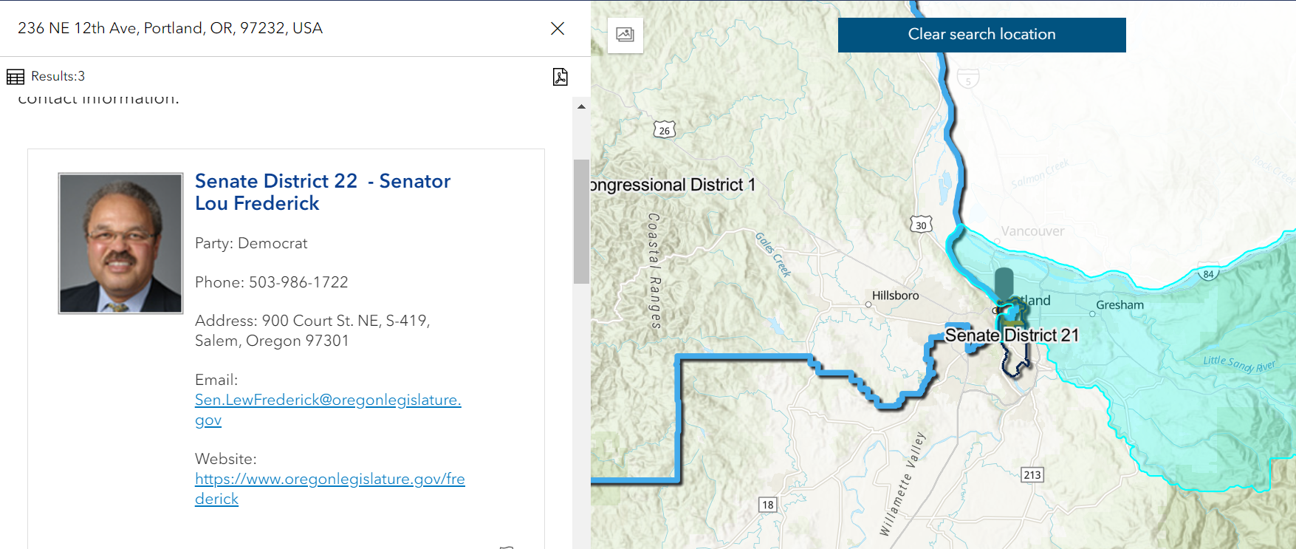Click the Hillsboro city label on map
Screen dimensions: 1296x549
(895, 296)
